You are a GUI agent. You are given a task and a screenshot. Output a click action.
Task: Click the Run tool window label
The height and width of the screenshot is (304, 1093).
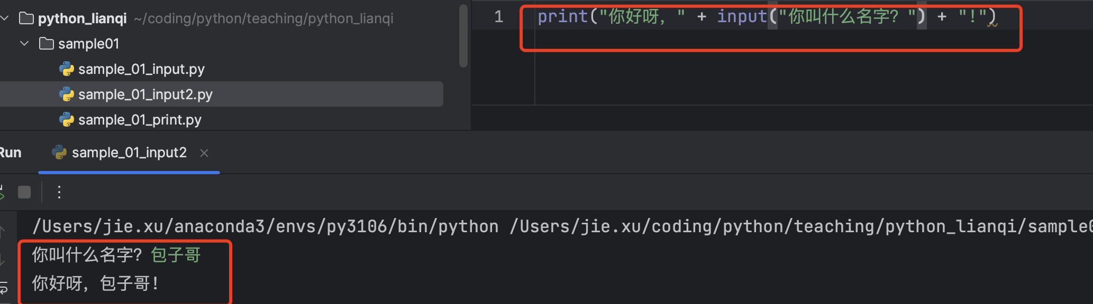click(11, 153)
